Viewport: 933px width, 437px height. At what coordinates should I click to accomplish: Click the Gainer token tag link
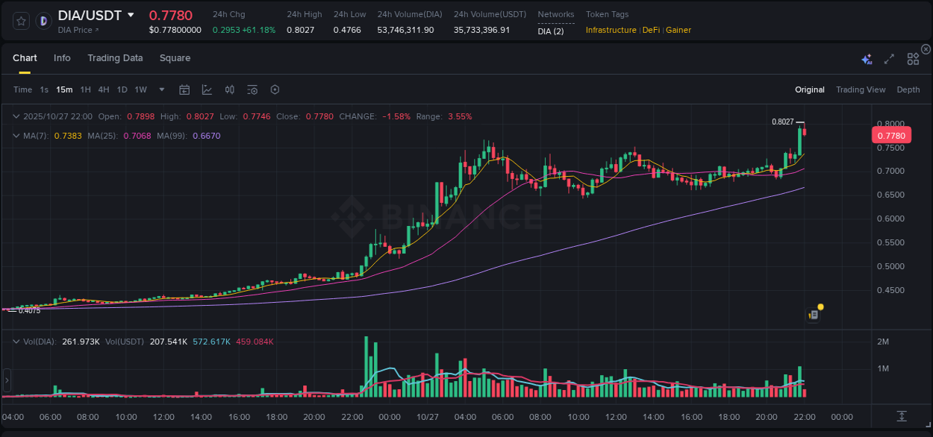pos(678,30)
